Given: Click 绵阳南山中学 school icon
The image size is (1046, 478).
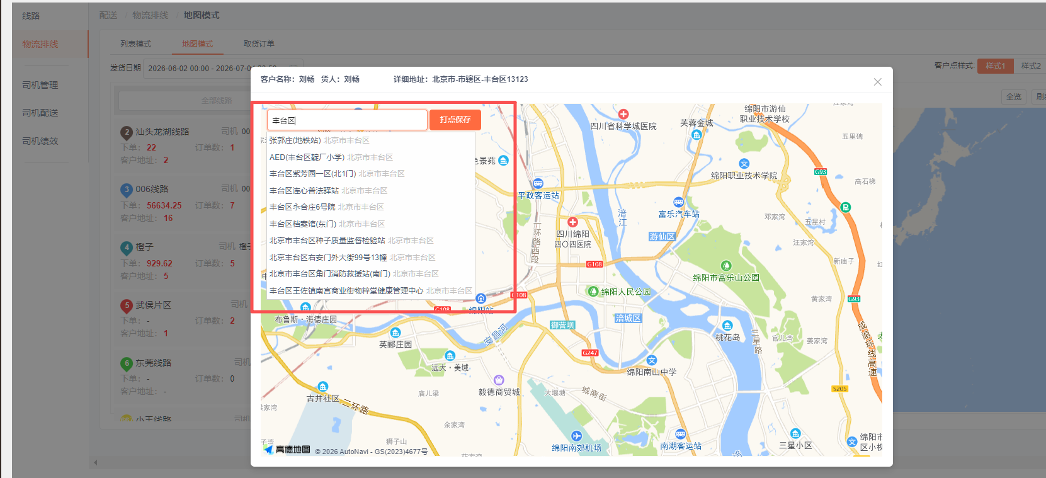Looking at the screenshot, I should tap(652, 360).
